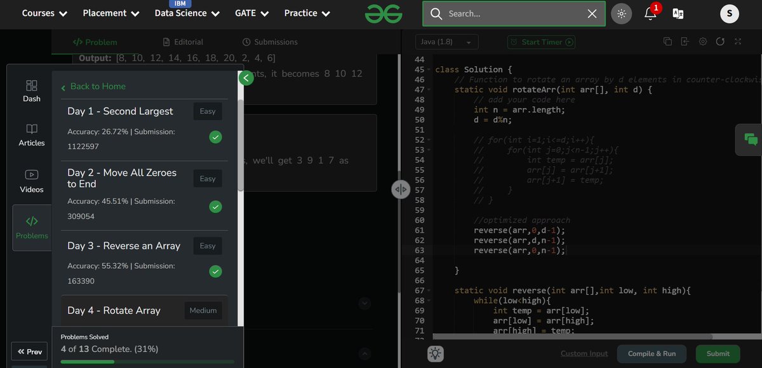The width and height of the screenshot is (762, 368).
Task: Click the pane splitter handle
Action: pos(401,189)
